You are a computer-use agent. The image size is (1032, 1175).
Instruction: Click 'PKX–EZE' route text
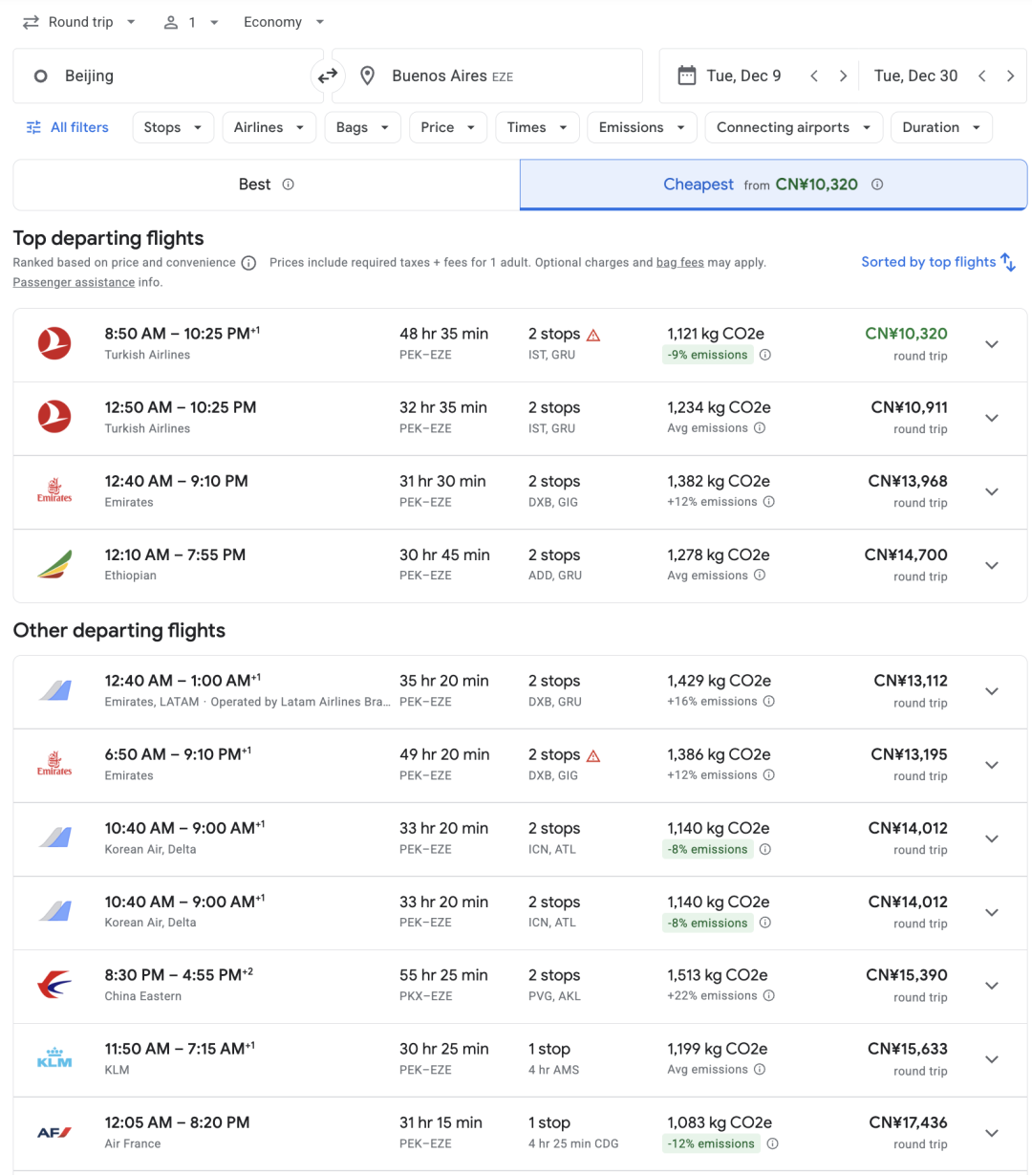pyautogui.click(x=425, y=996)
